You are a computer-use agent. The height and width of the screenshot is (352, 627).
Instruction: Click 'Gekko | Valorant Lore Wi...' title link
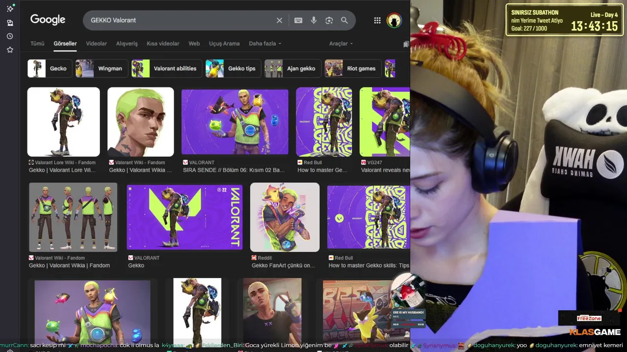click(62, 170)
